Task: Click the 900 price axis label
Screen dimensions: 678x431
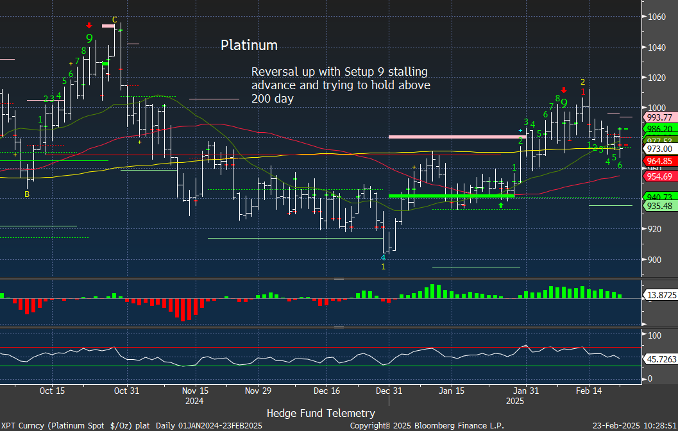Action: click(x=655, y=260)
